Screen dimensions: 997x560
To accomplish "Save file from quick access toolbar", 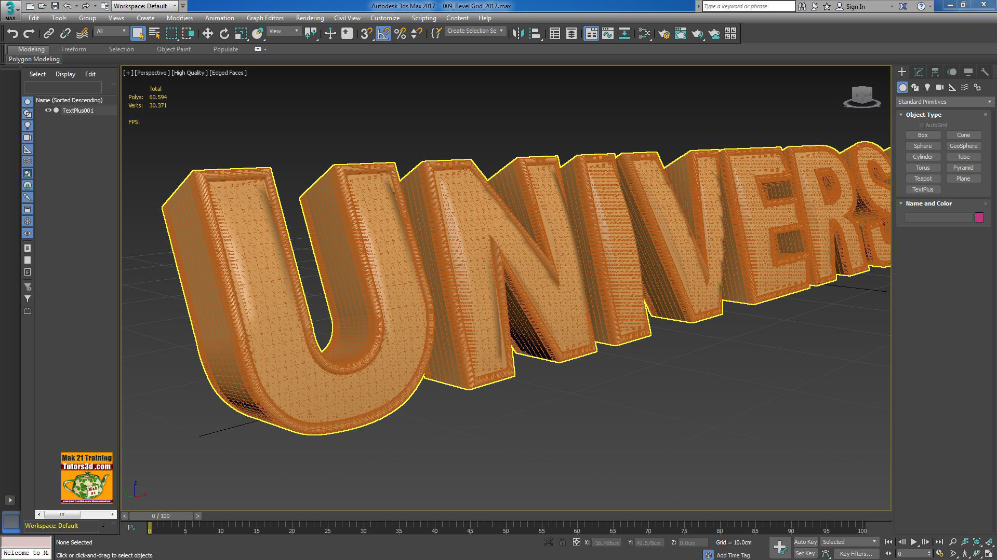I will [55, 6].
